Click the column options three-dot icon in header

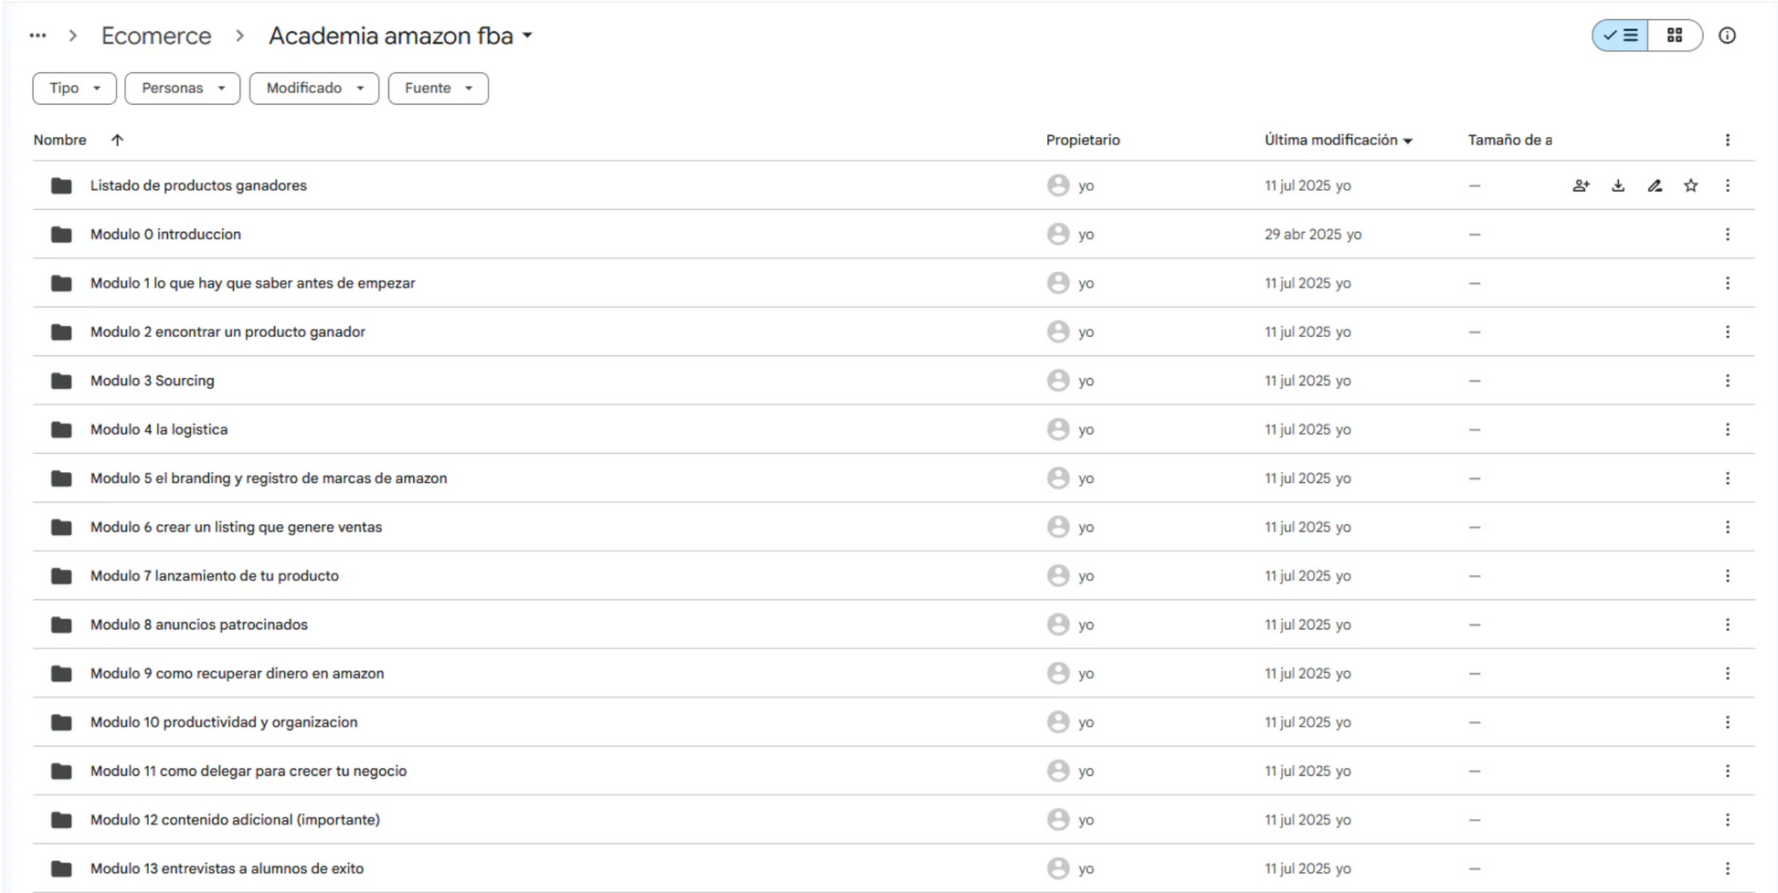pyautogui.click(x=1727, y=140)
